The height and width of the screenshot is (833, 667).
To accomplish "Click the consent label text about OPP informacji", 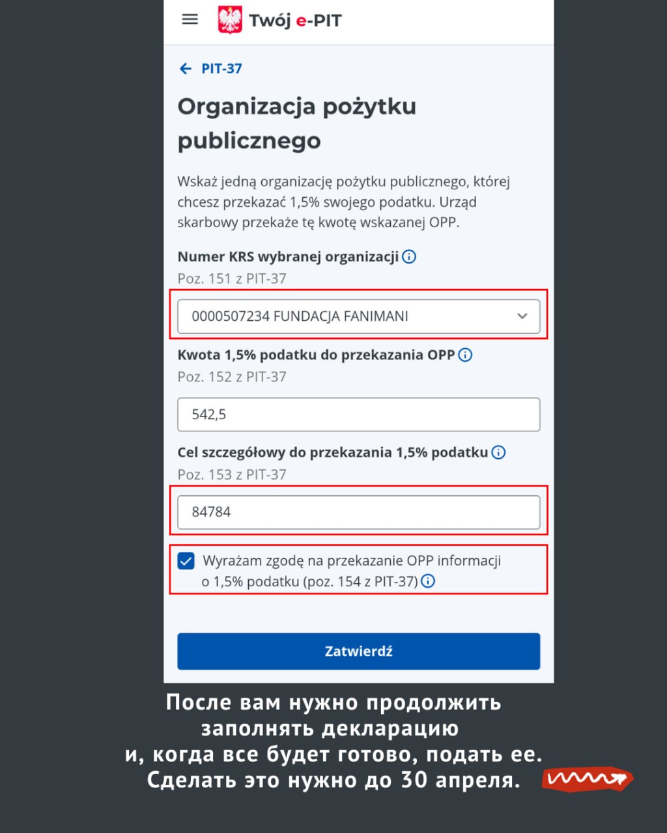I will pos(352,561).
